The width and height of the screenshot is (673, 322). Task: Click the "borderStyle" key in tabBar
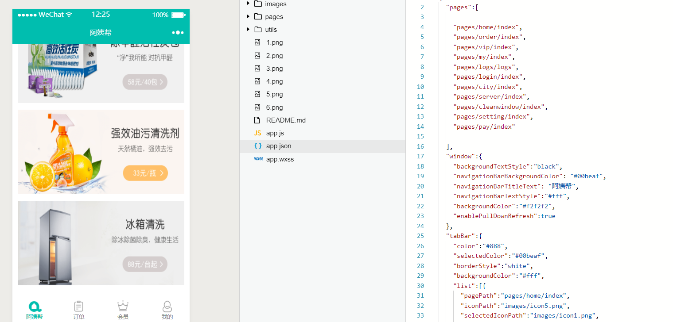pyautogui.click(x=477, y=266)
